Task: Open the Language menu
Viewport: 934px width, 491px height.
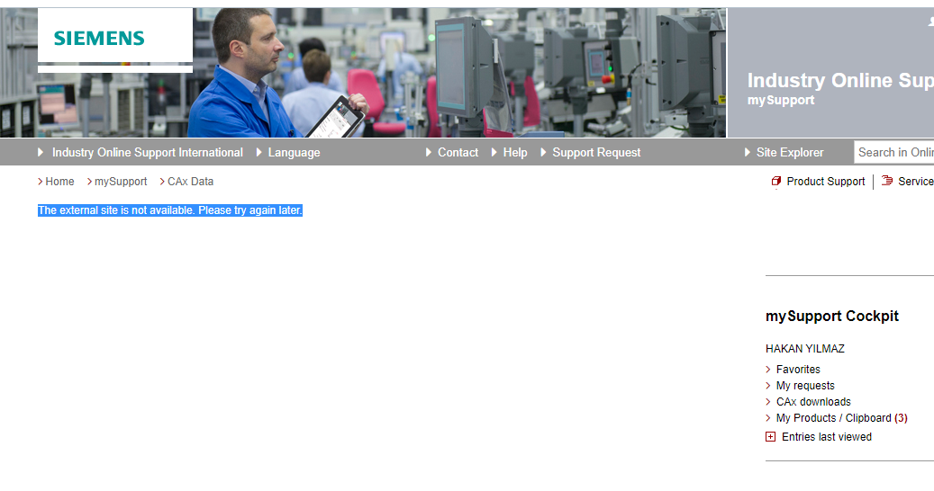Action: pos(294,153)
